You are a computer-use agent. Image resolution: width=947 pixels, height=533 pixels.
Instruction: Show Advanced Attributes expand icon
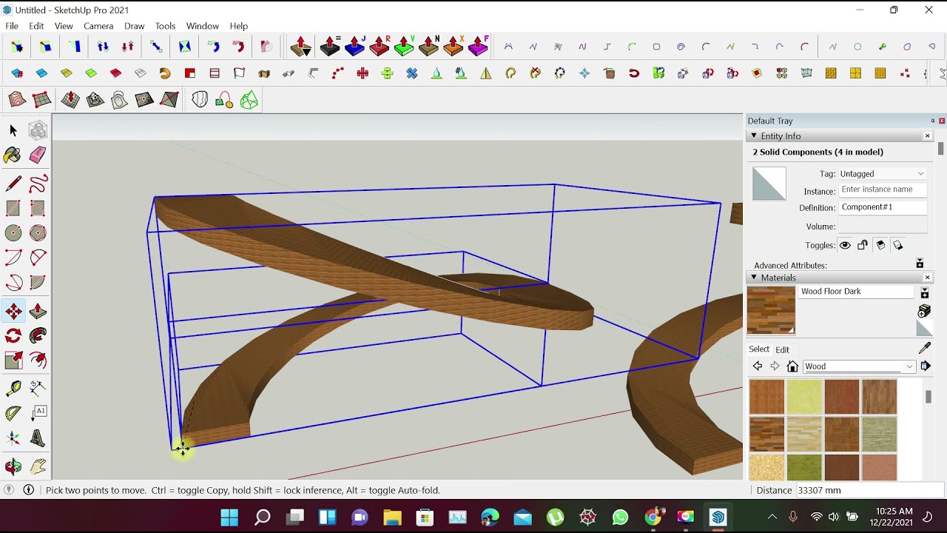[x=920, y=264]
